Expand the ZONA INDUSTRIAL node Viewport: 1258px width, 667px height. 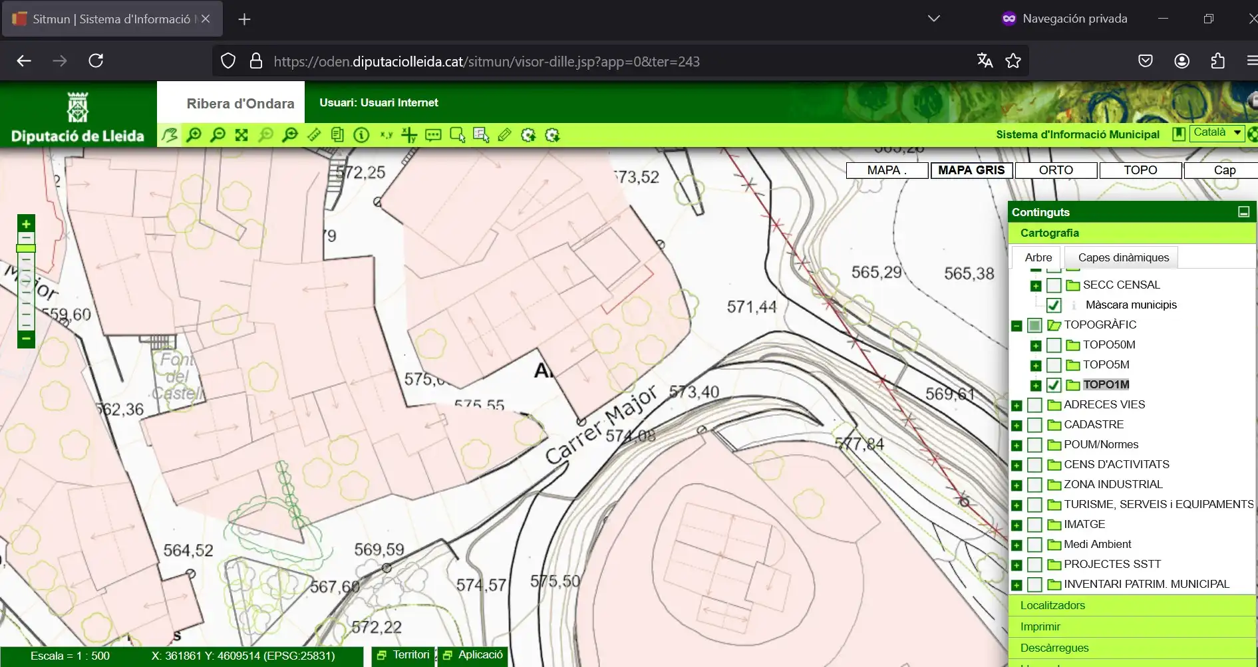click(1017, 485)
